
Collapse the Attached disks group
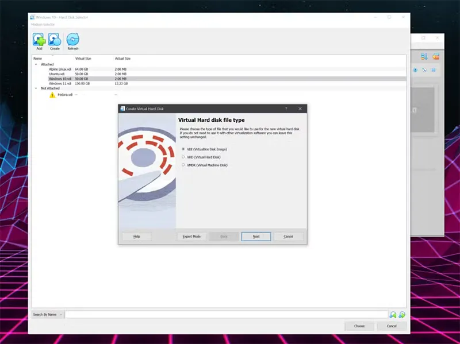coord(36,64)
